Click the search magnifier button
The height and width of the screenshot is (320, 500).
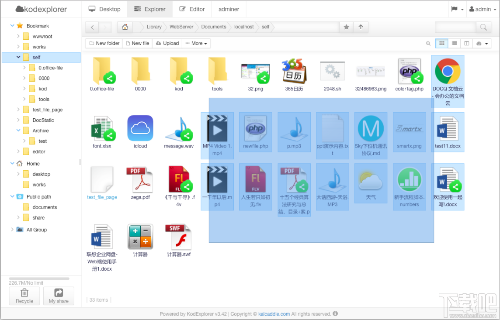(x=483, y=28)
